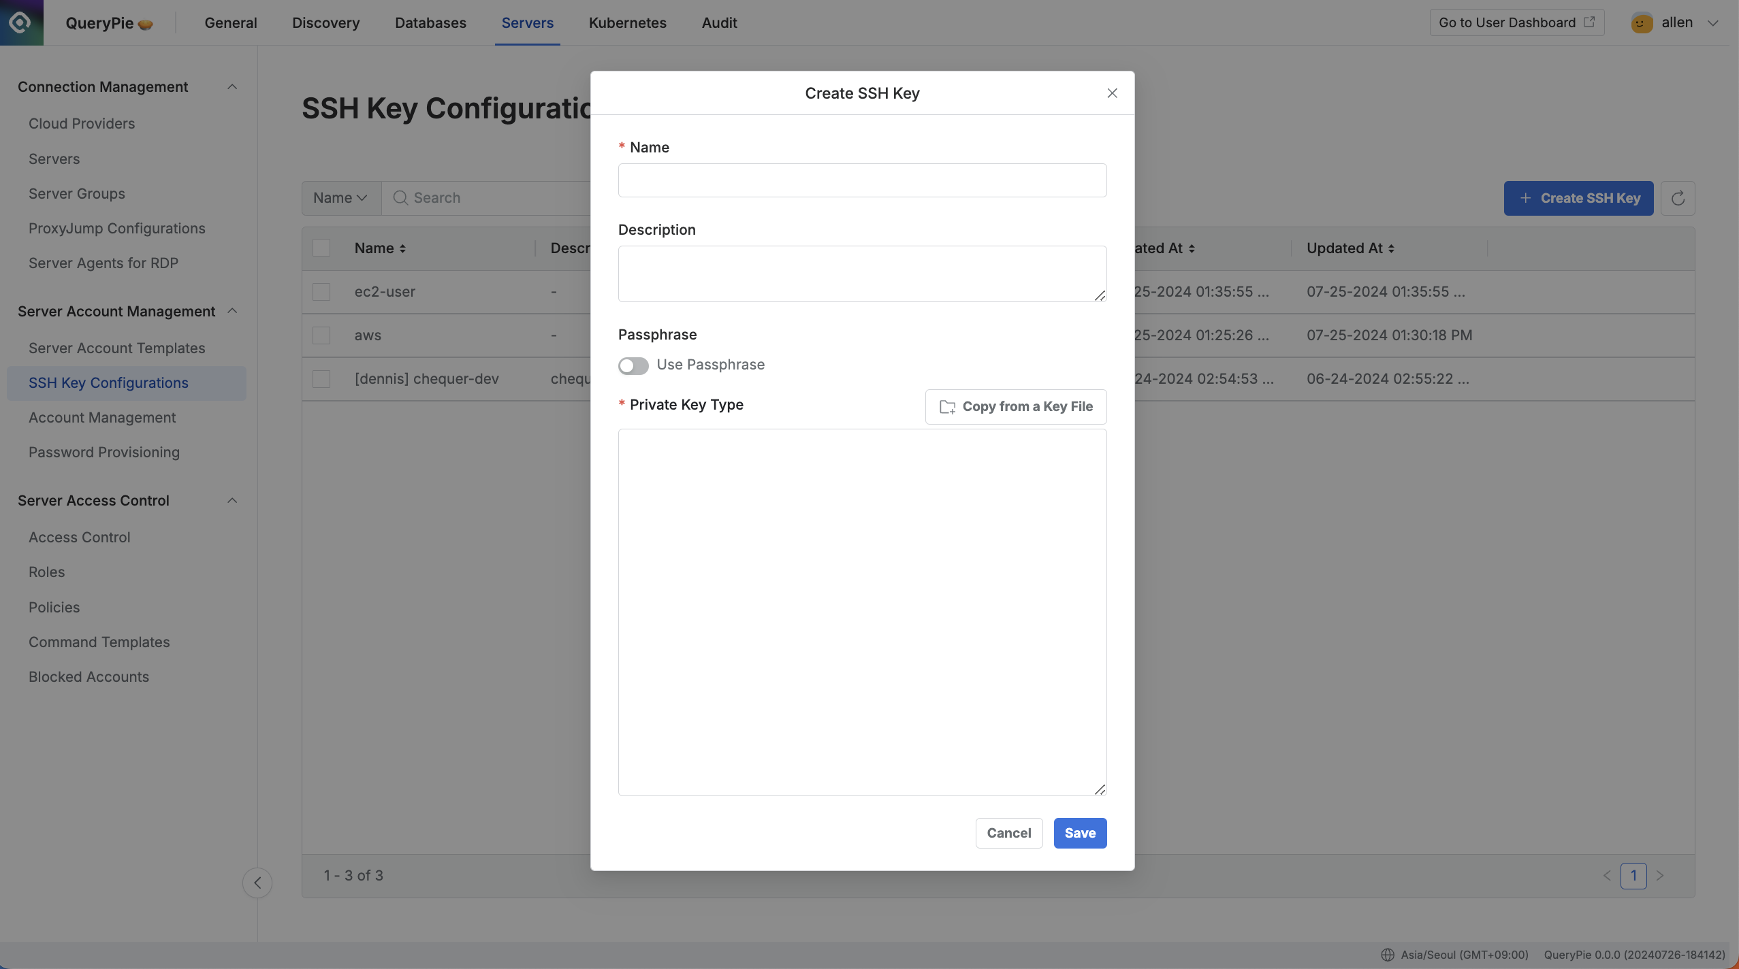The width and height of the screenshot is (1739, 969).
Task: Go to next page arrow in pagination
Action: tap(1660, 876)
